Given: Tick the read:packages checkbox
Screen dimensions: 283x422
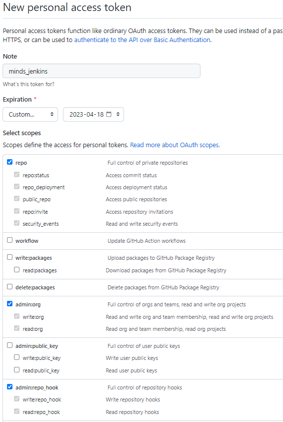Looking at the screenshot, I should [x=16, y=270].
